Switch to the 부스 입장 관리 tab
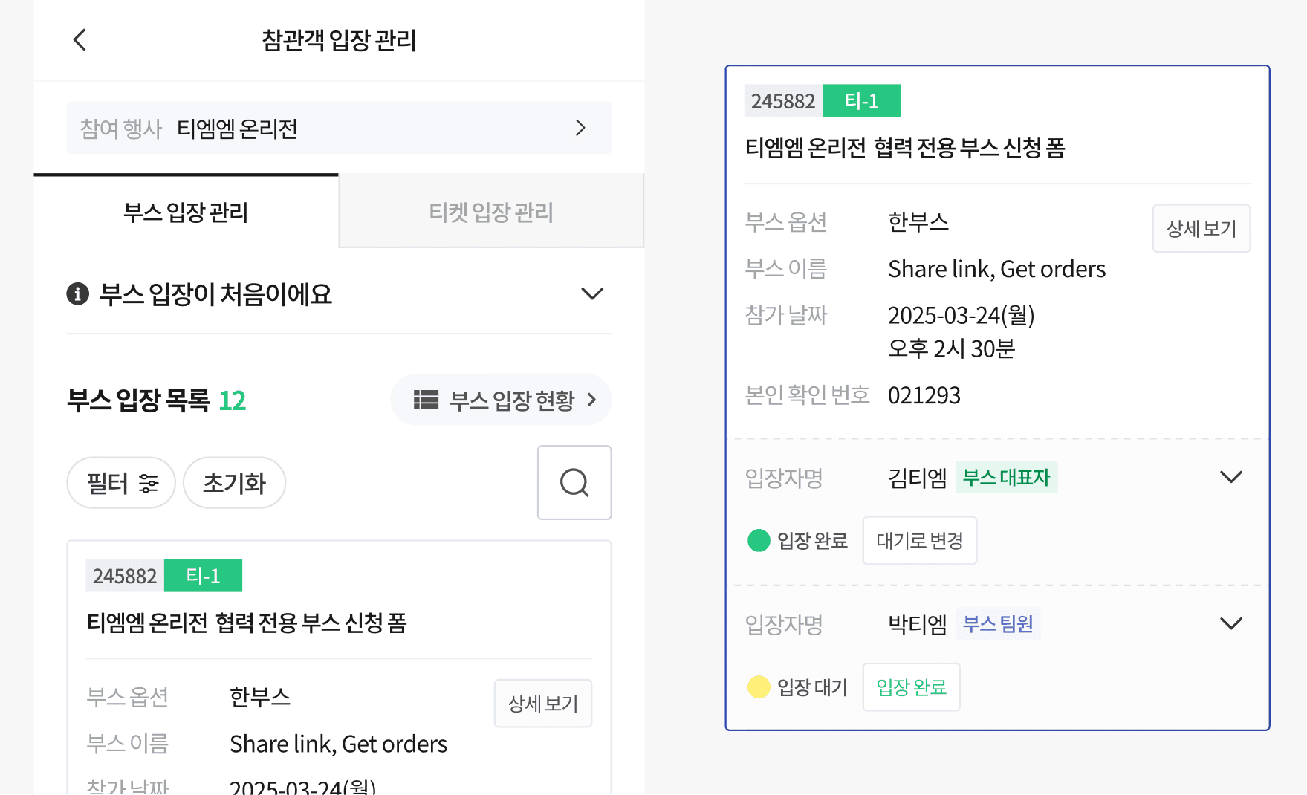Viewport: 1307px width, 795px height. coord(186,212)
